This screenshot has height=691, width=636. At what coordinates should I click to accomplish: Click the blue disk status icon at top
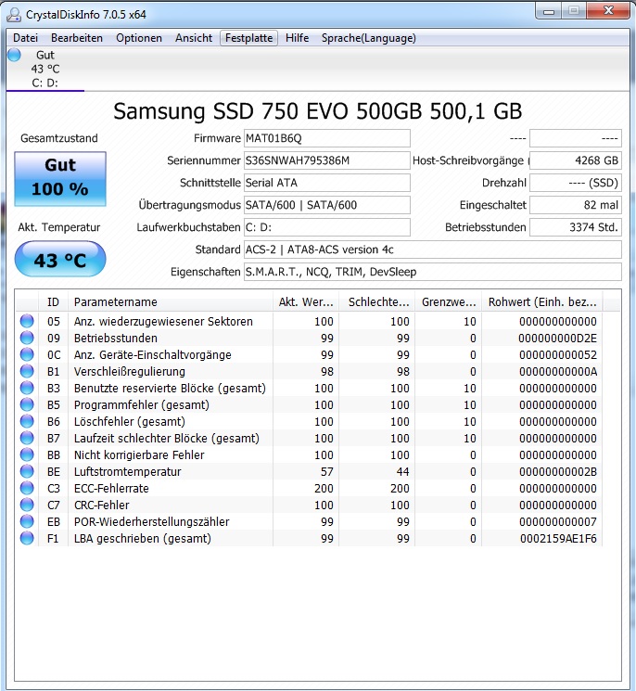(14, 55)
